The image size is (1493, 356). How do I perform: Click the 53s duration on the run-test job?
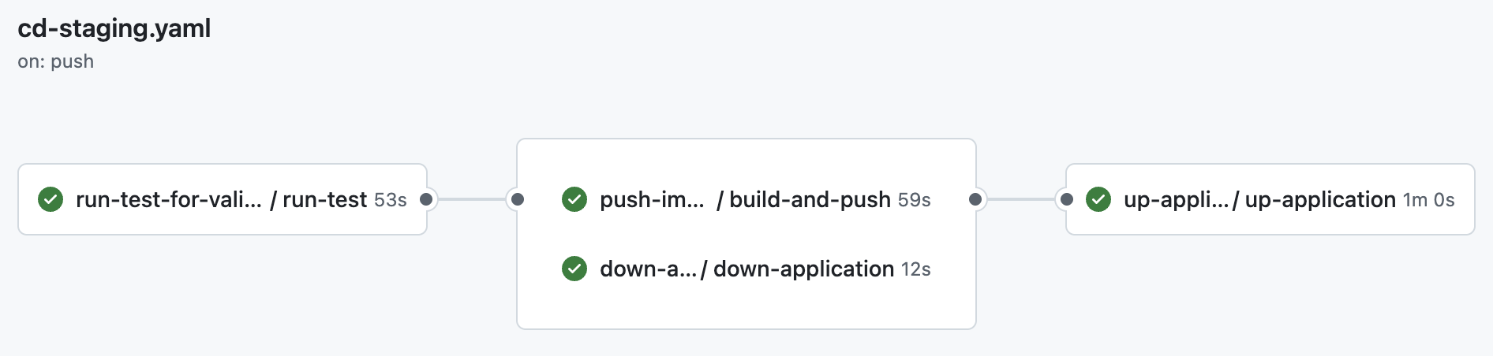[x=390, y=200]
